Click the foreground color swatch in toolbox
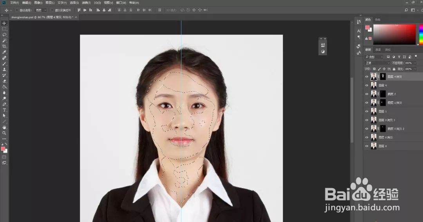 3,149
